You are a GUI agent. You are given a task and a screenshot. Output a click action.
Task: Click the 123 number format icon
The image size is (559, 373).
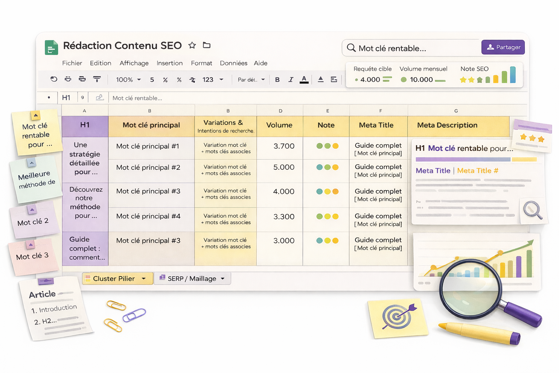(x=207, y=79)
